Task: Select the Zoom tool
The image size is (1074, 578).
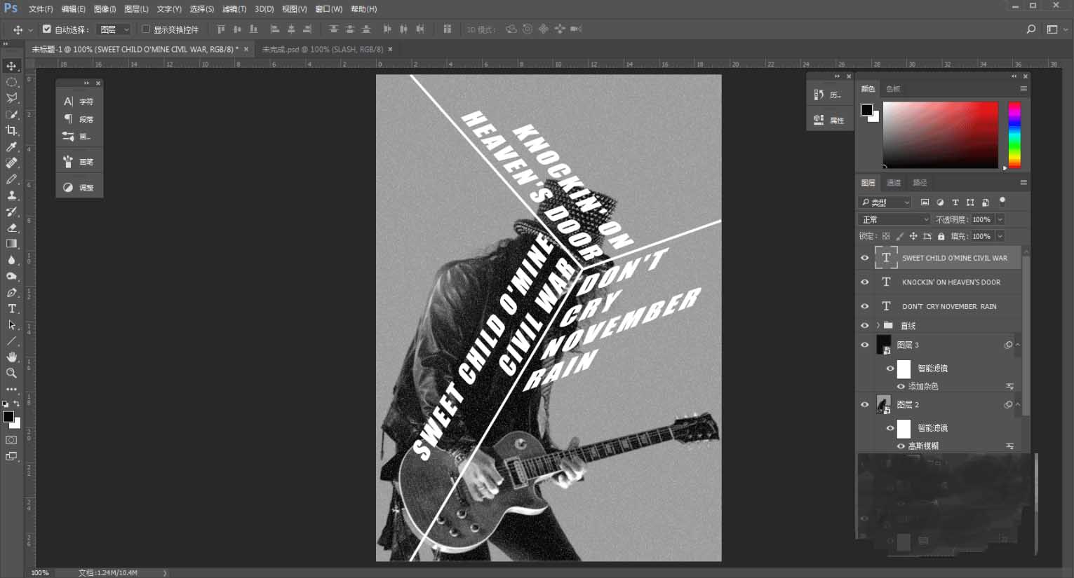Action: 11,373
